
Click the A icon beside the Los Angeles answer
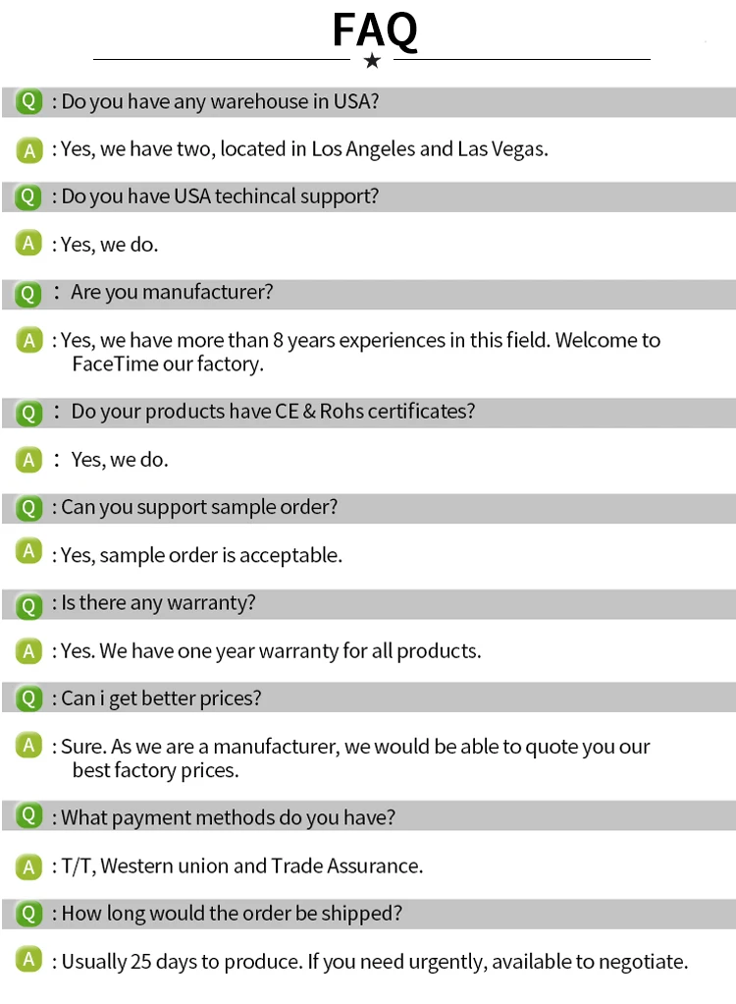tap(29, 149)
